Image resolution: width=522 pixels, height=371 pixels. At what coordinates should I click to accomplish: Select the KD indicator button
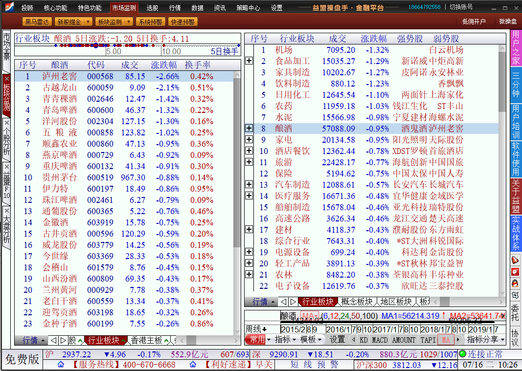363,340
